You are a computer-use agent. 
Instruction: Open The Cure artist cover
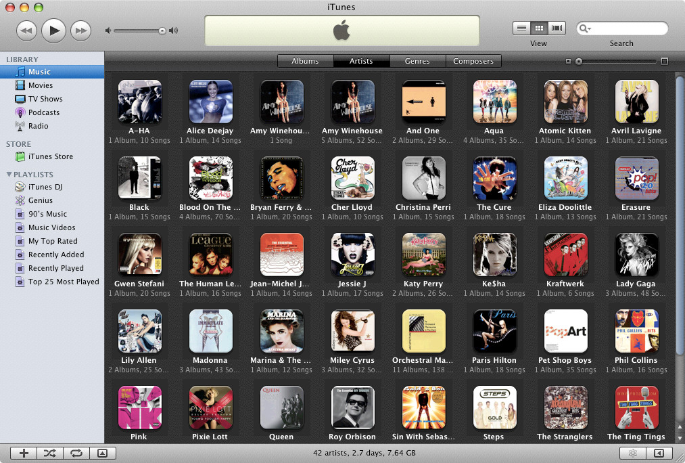pos(494,178)
